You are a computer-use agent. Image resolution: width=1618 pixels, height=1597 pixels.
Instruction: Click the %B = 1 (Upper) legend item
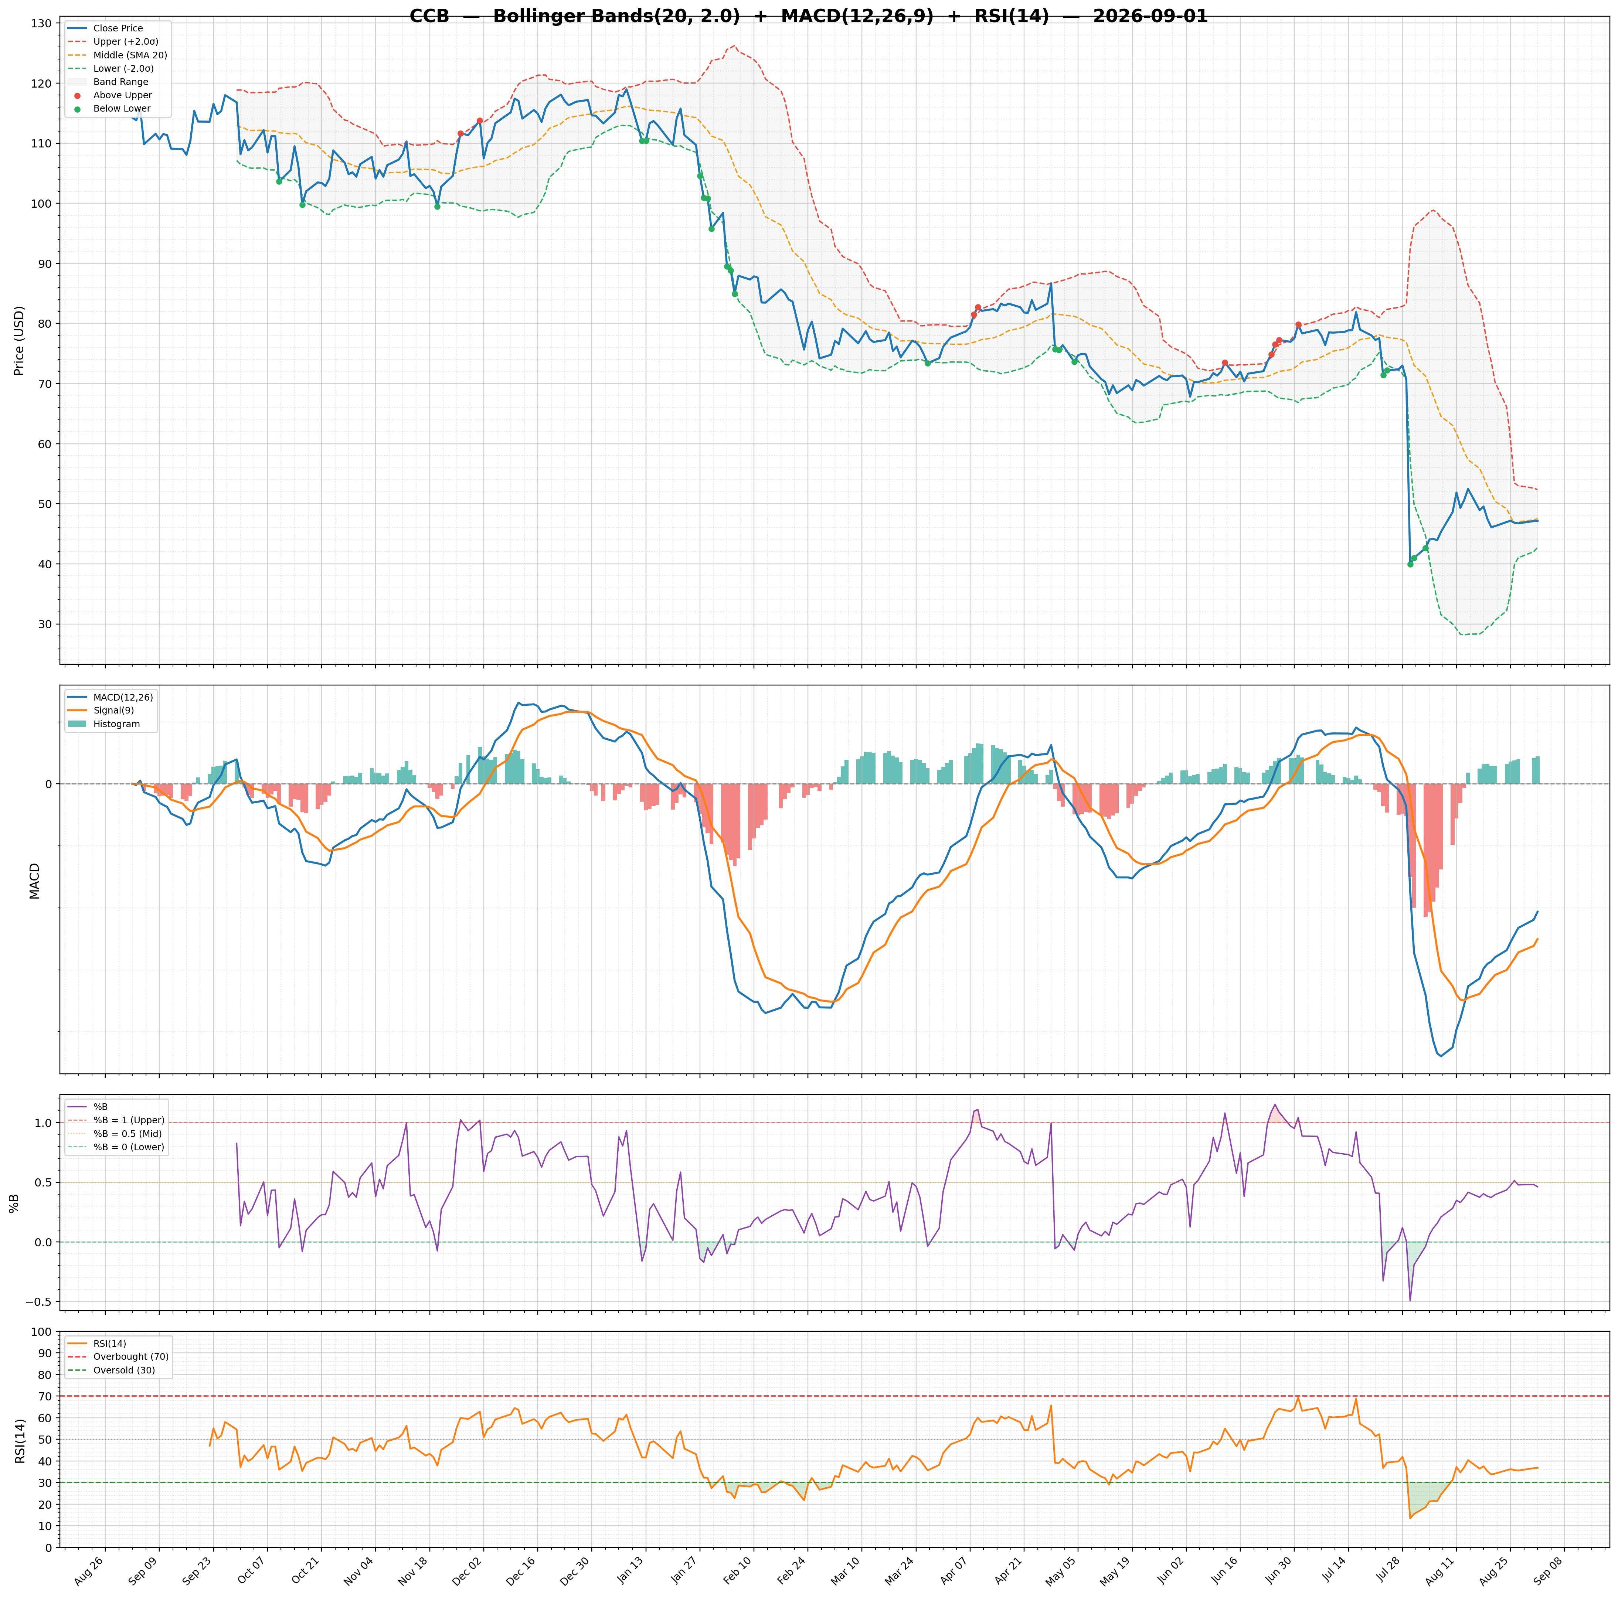click(116, 1120)
